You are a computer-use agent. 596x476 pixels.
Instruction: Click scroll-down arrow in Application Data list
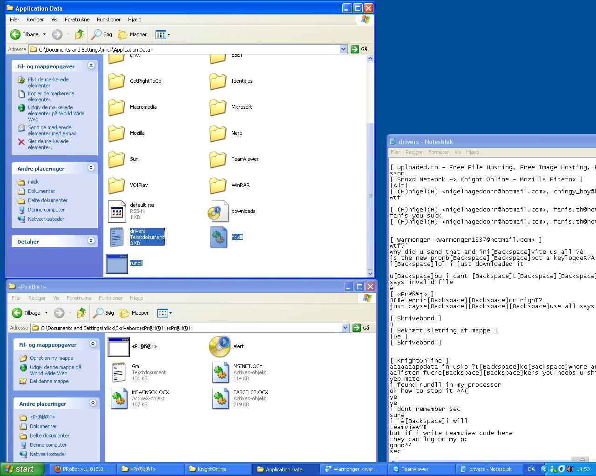371,273
